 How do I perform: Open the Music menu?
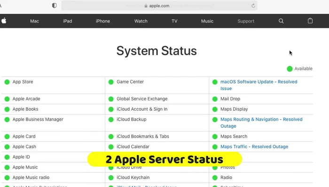(x=207, y=21)
